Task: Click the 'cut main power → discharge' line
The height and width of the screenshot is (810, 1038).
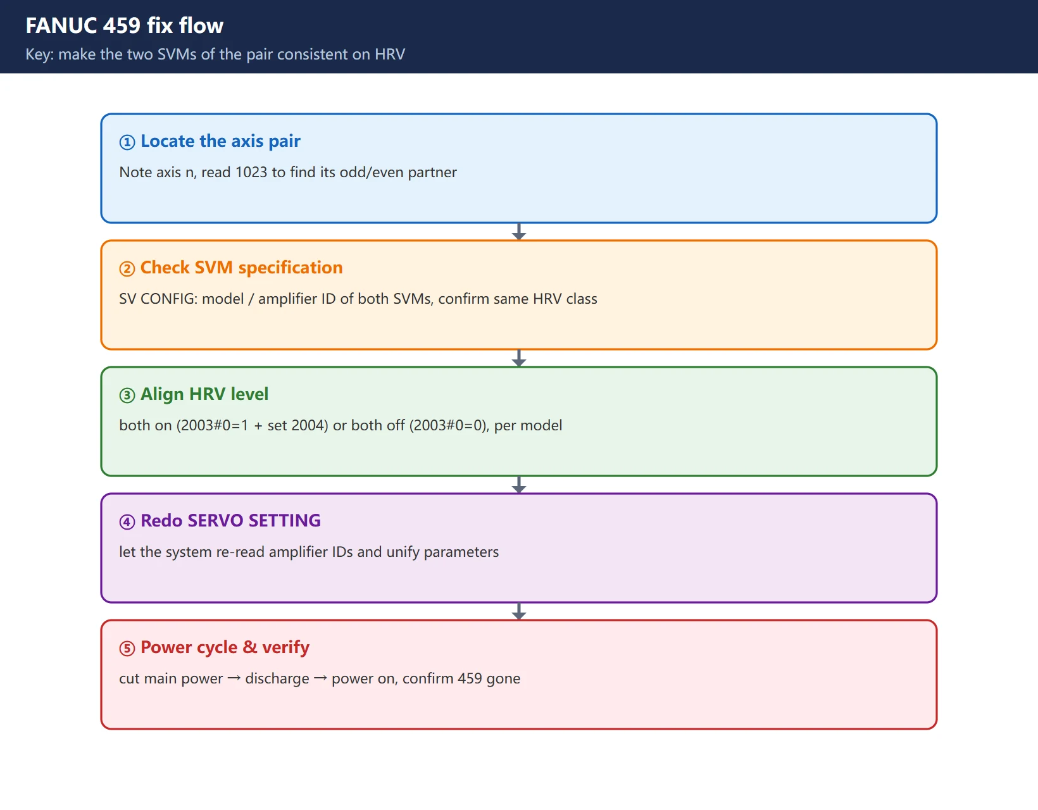Action: [x=320, y=678]
